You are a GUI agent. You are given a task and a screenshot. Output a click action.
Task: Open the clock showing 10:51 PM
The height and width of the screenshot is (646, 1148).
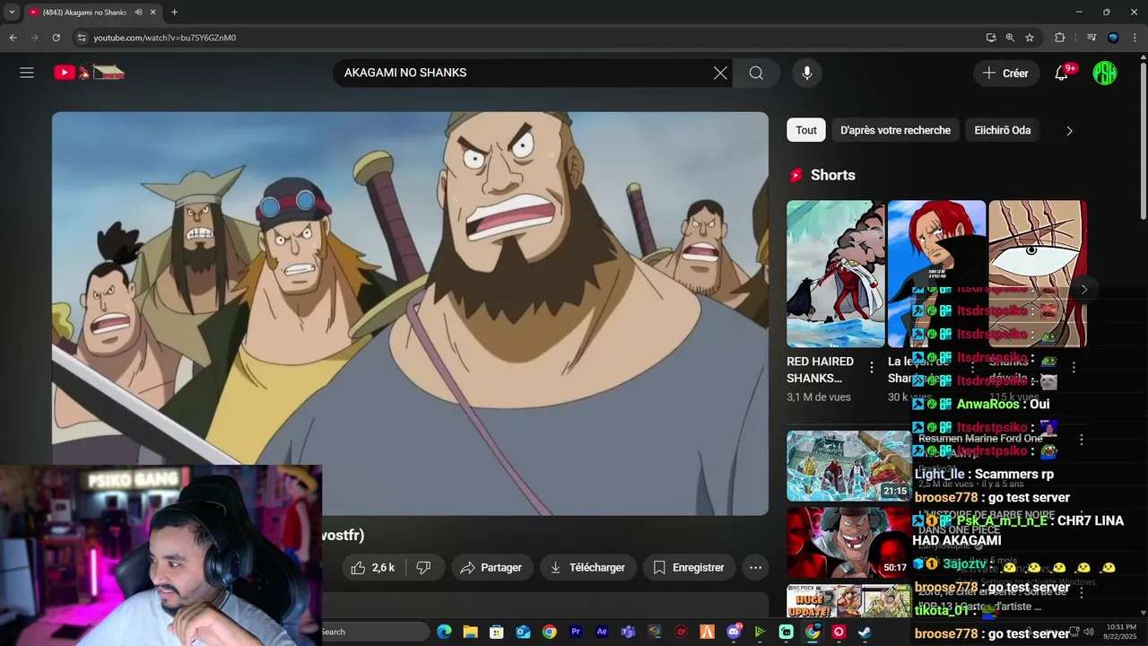click(x=1121, y=632)
